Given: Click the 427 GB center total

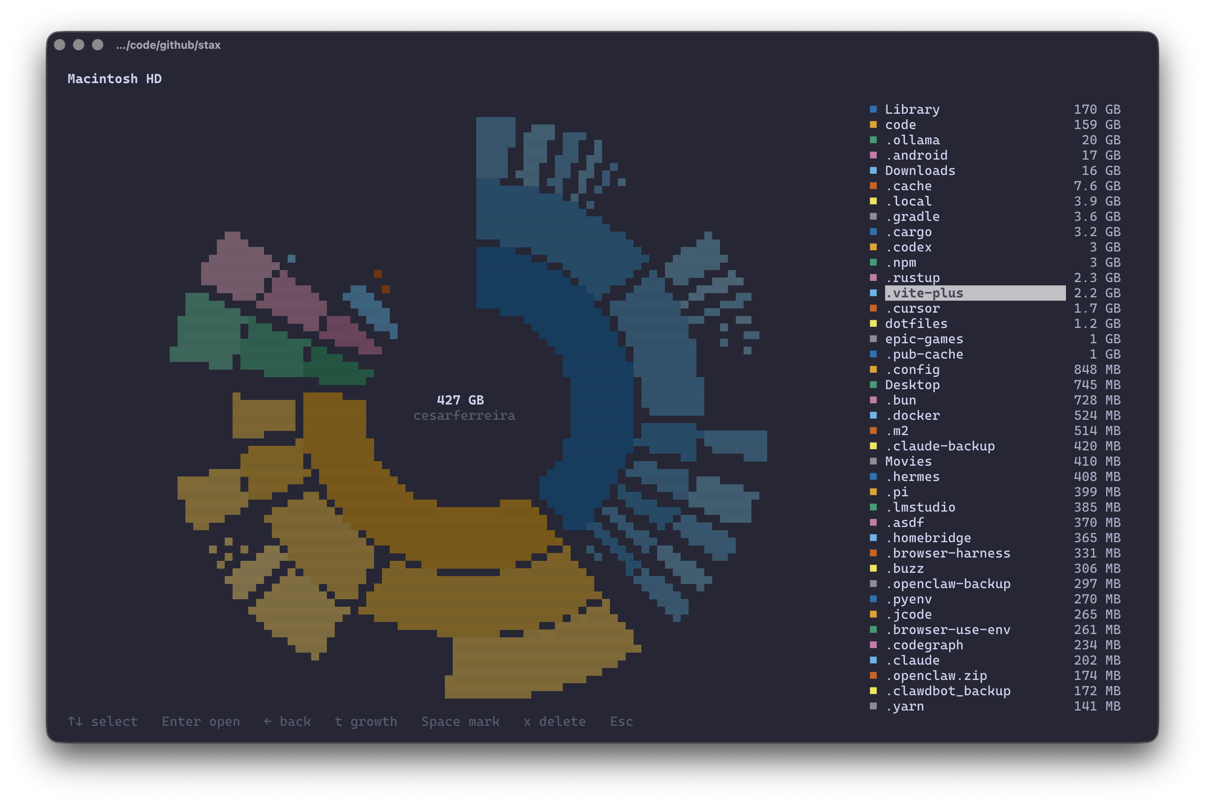Looking at the screenshot, I should click(460, 400).
